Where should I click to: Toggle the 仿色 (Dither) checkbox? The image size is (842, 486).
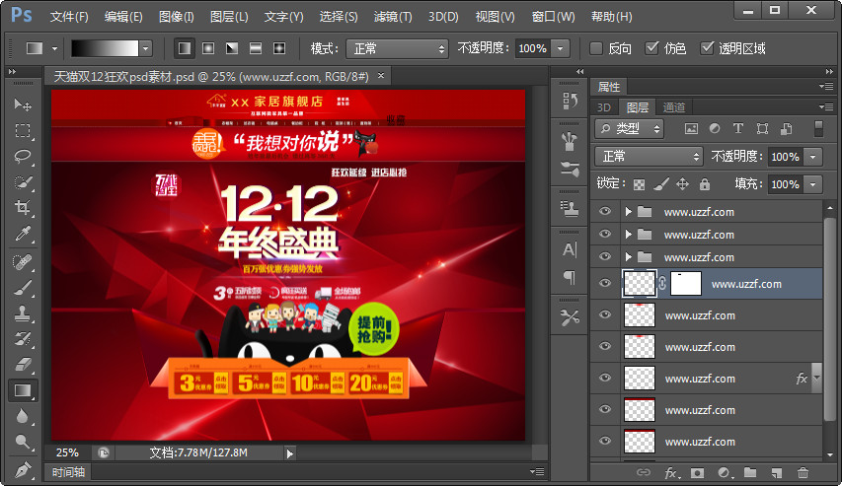click(x=651, y=48)
